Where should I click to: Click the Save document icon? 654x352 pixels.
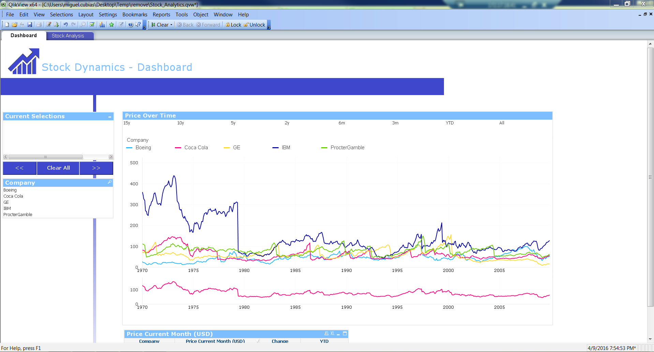tap(30, 25)
